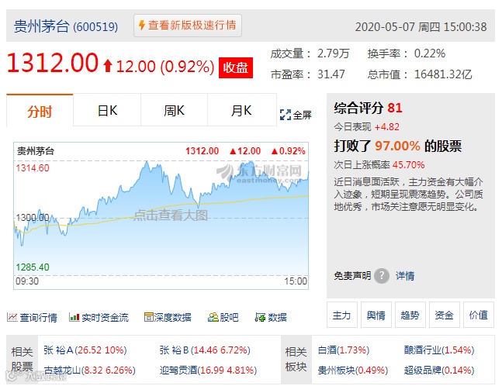Select the 主力 tab
This screenshot has width=502, height=386.
(342, 315)
